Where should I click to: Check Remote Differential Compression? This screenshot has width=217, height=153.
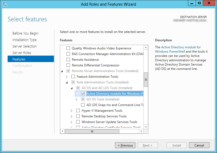coord(68,65)
